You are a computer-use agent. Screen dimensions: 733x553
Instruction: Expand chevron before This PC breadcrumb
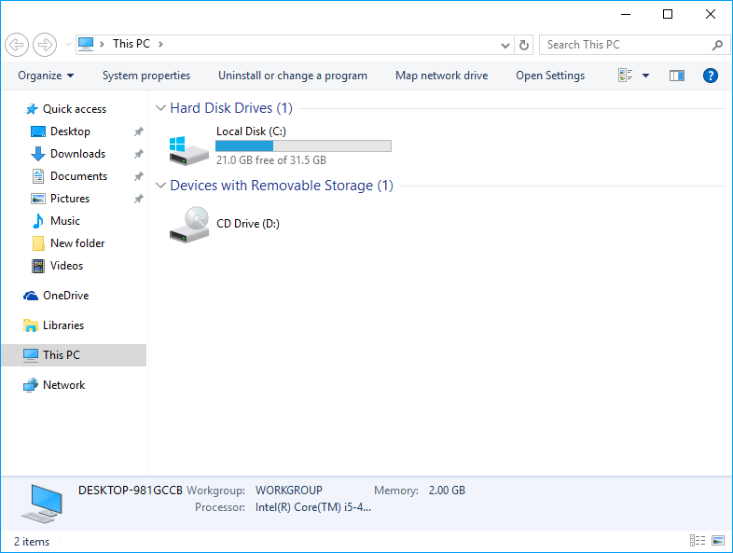pos(102,44)
